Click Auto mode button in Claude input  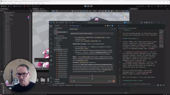coord(109,81)
